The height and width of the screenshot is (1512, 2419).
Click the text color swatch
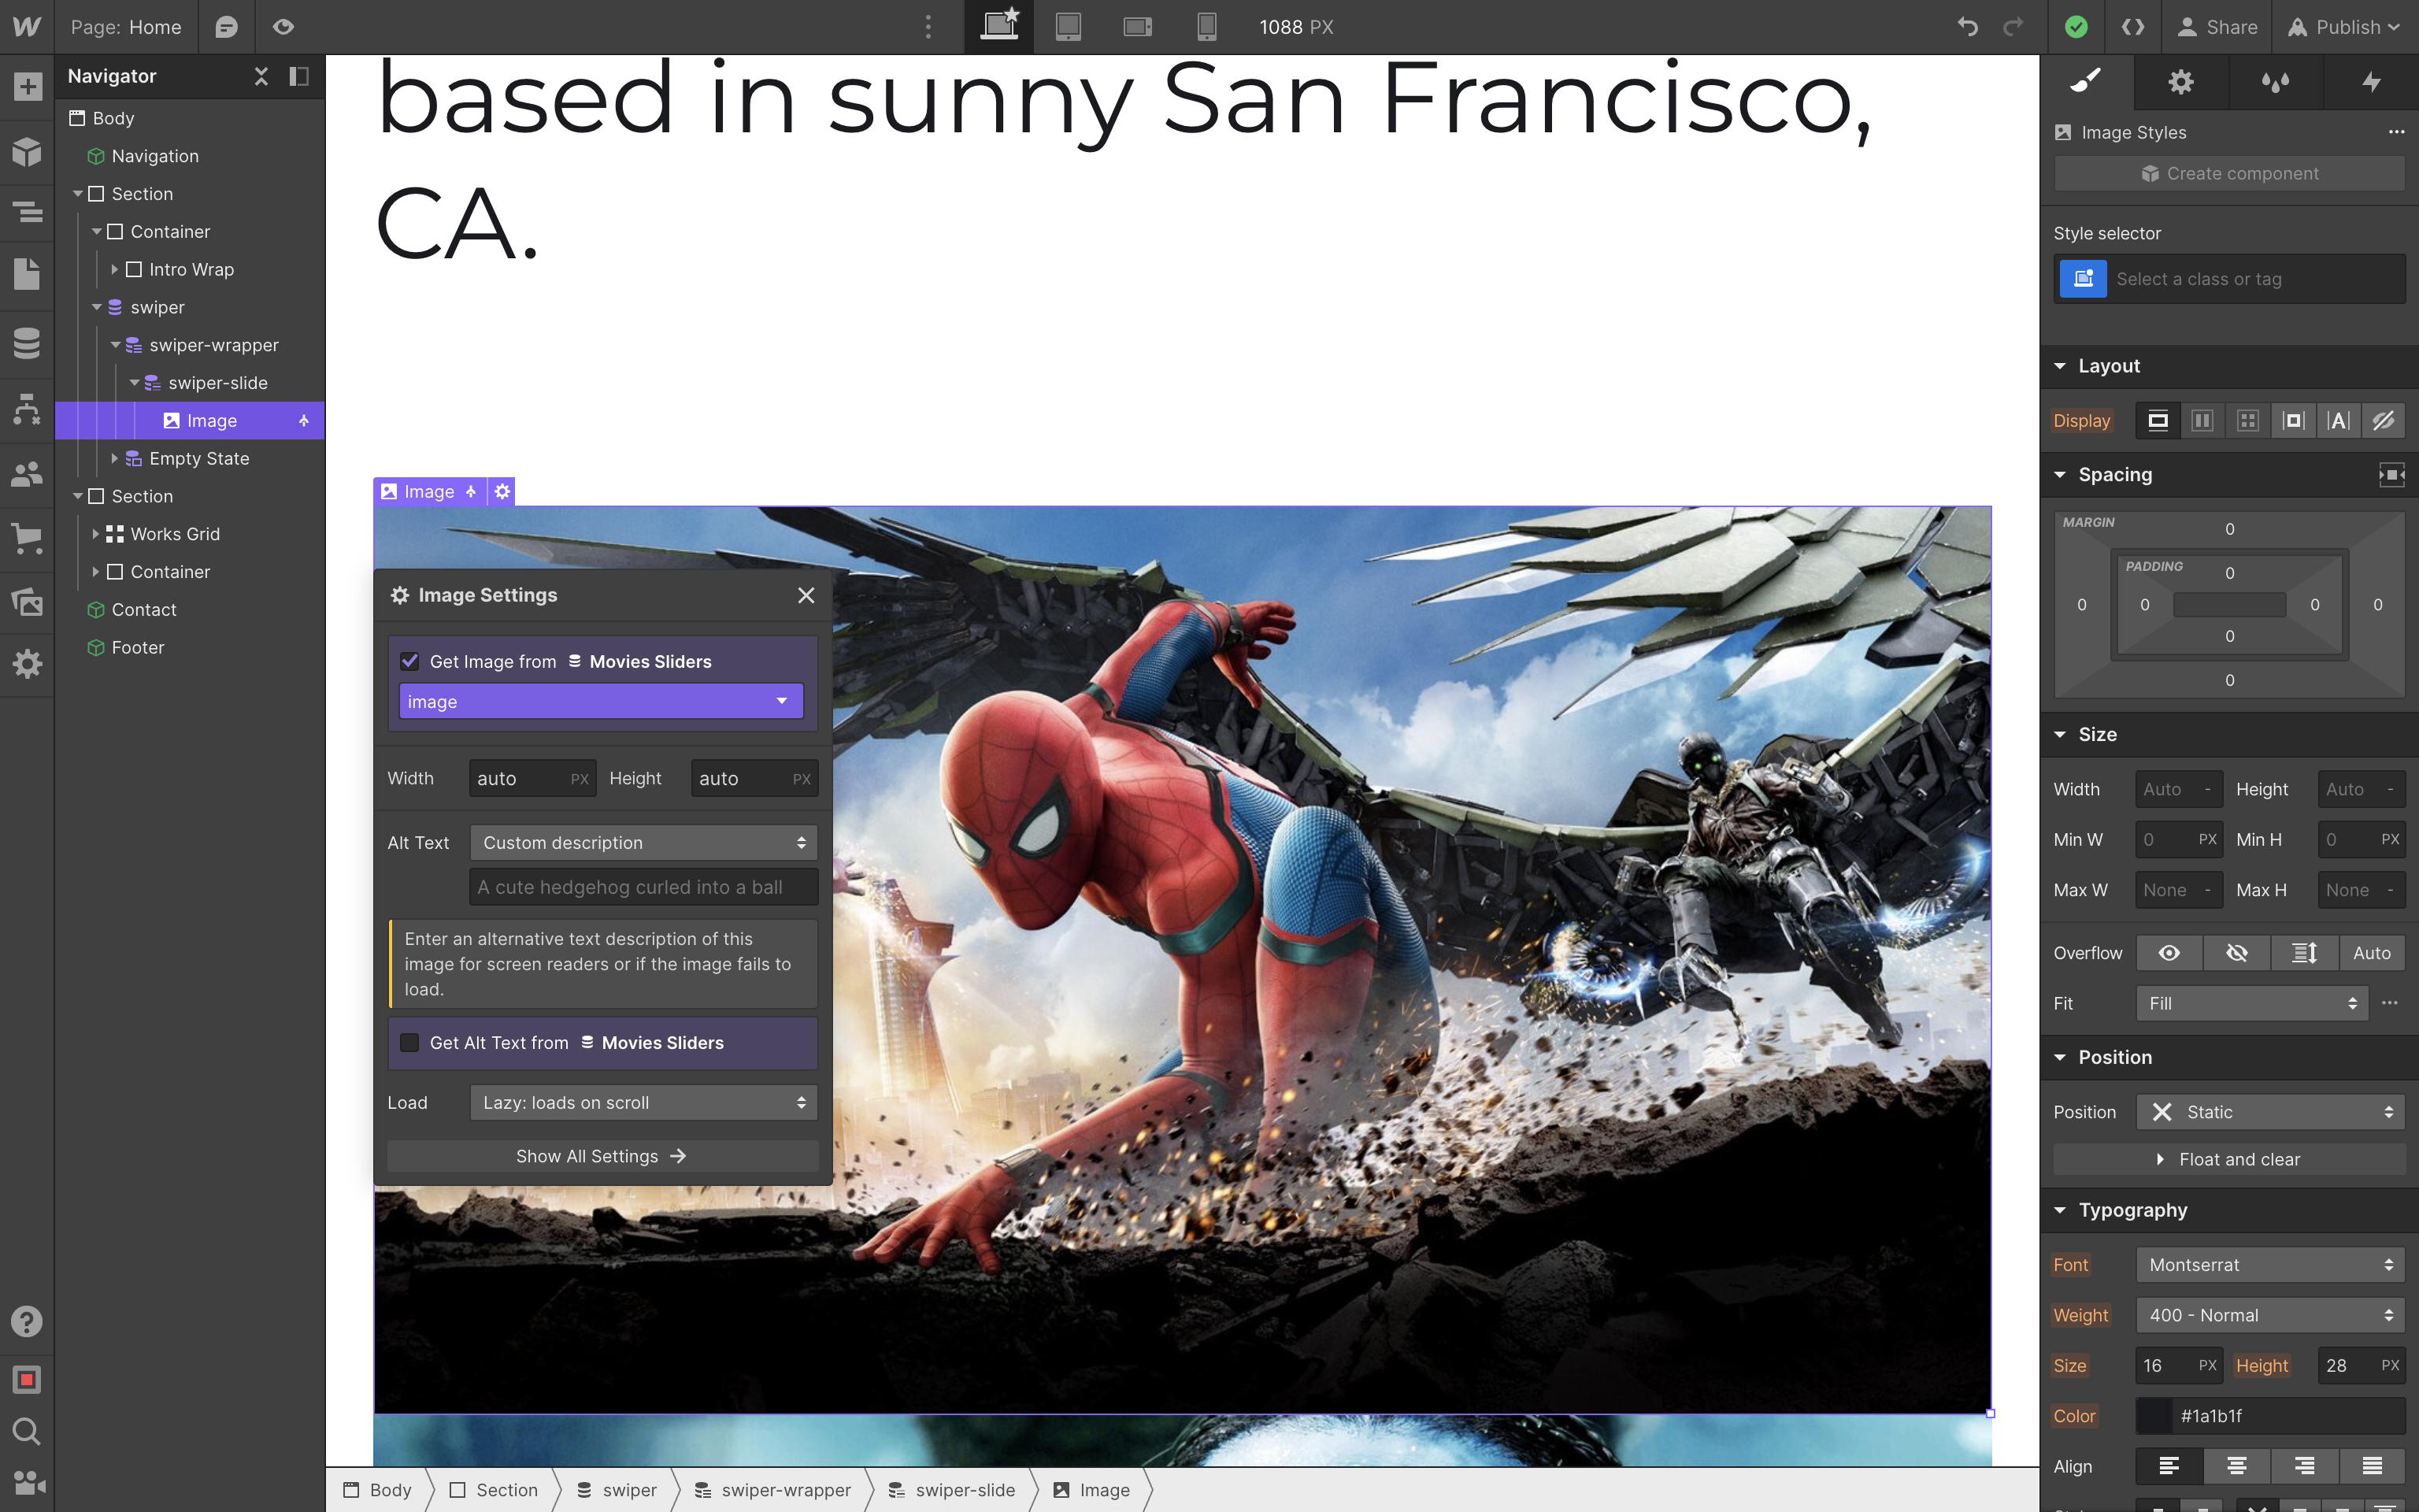(2154, 1415)
